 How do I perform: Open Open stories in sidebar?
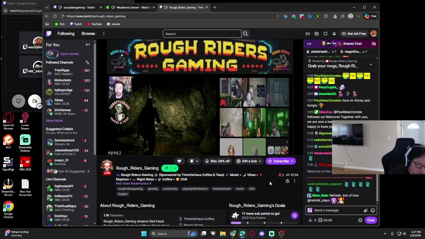(69, 54)
